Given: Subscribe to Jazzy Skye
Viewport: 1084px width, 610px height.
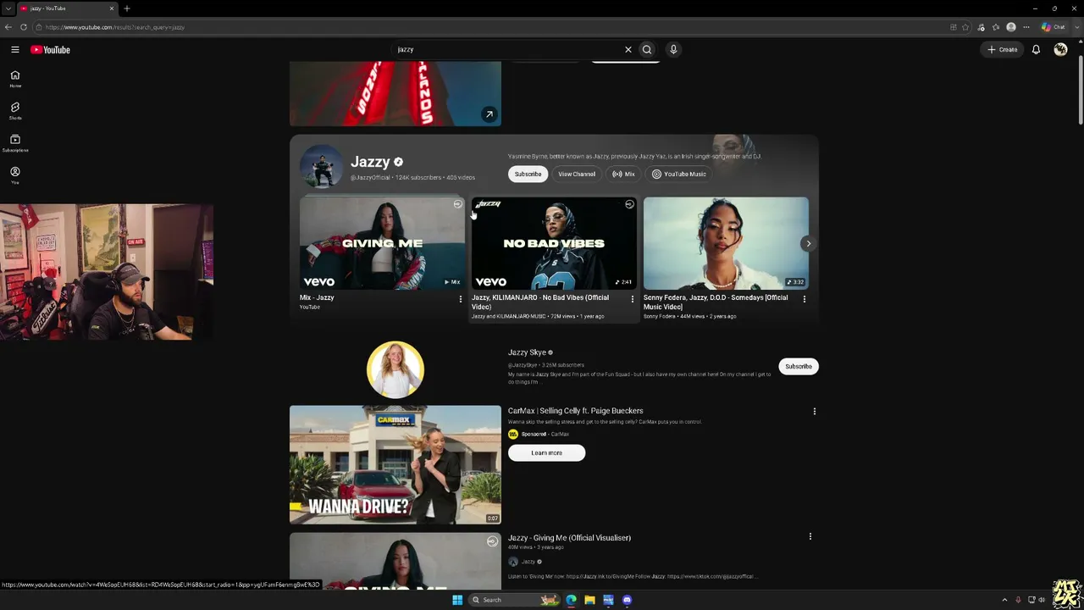Looking at the screenshot, I should pos(799,366).
